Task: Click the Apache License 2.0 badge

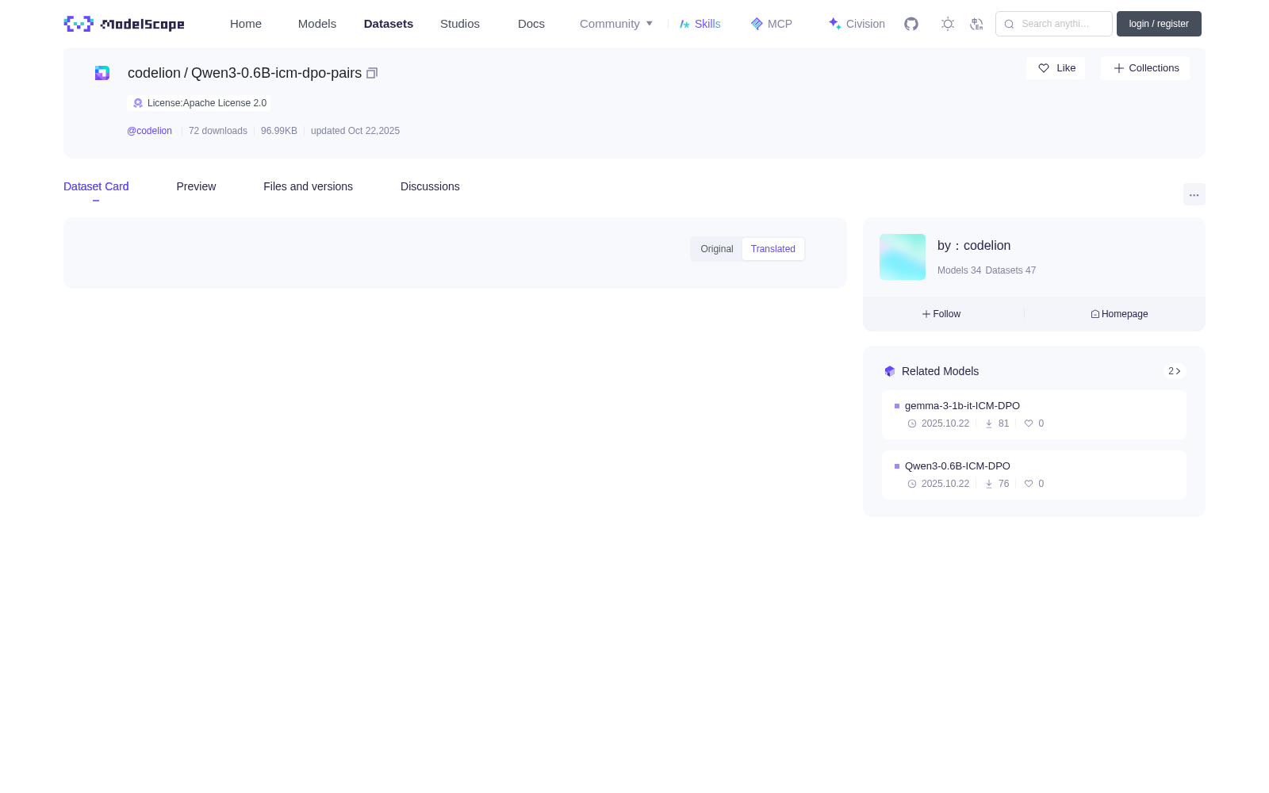Action: (x=199, y=103)
